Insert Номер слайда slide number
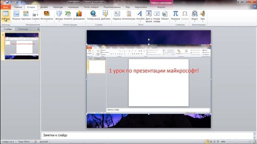257x144 pixels. pyautogui.click(x=157, y=16)
